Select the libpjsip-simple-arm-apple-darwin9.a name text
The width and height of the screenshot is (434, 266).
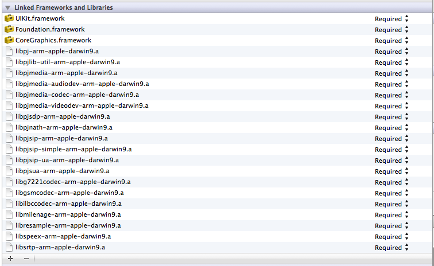pos(73,149)
